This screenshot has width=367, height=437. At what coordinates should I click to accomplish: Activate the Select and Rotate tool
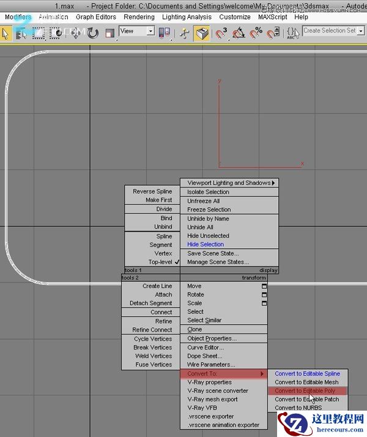pyautogui.click(x=92, y=33)
